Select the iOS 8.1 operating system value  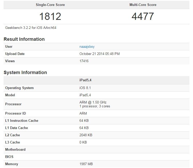[85, 88]
